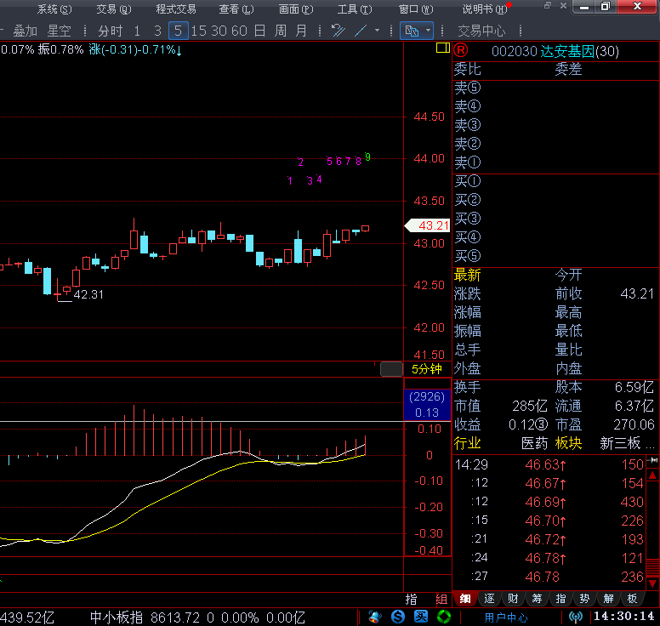Click the blue 买 buy icon
660x626 pixels.
click(420, 617)
